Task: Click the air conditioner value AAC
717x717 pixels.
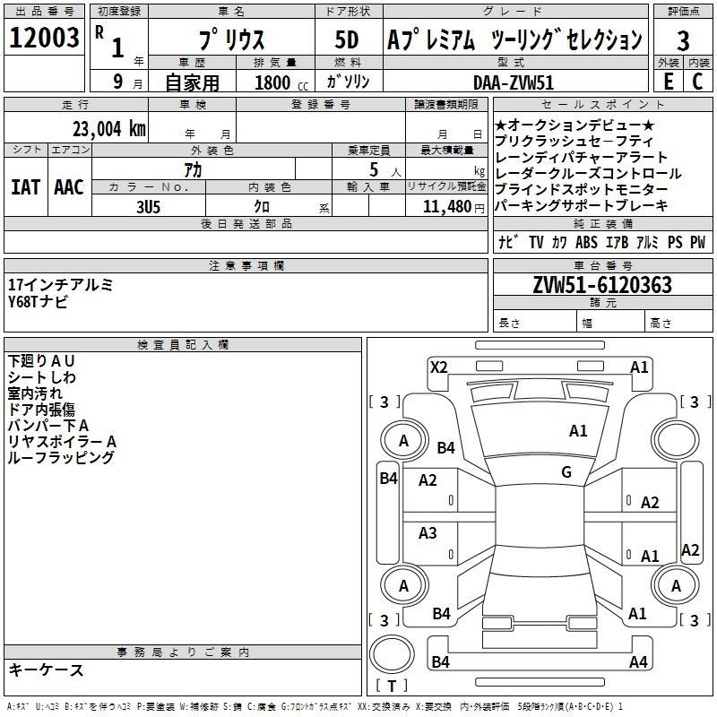Action: tap(69, 187)
